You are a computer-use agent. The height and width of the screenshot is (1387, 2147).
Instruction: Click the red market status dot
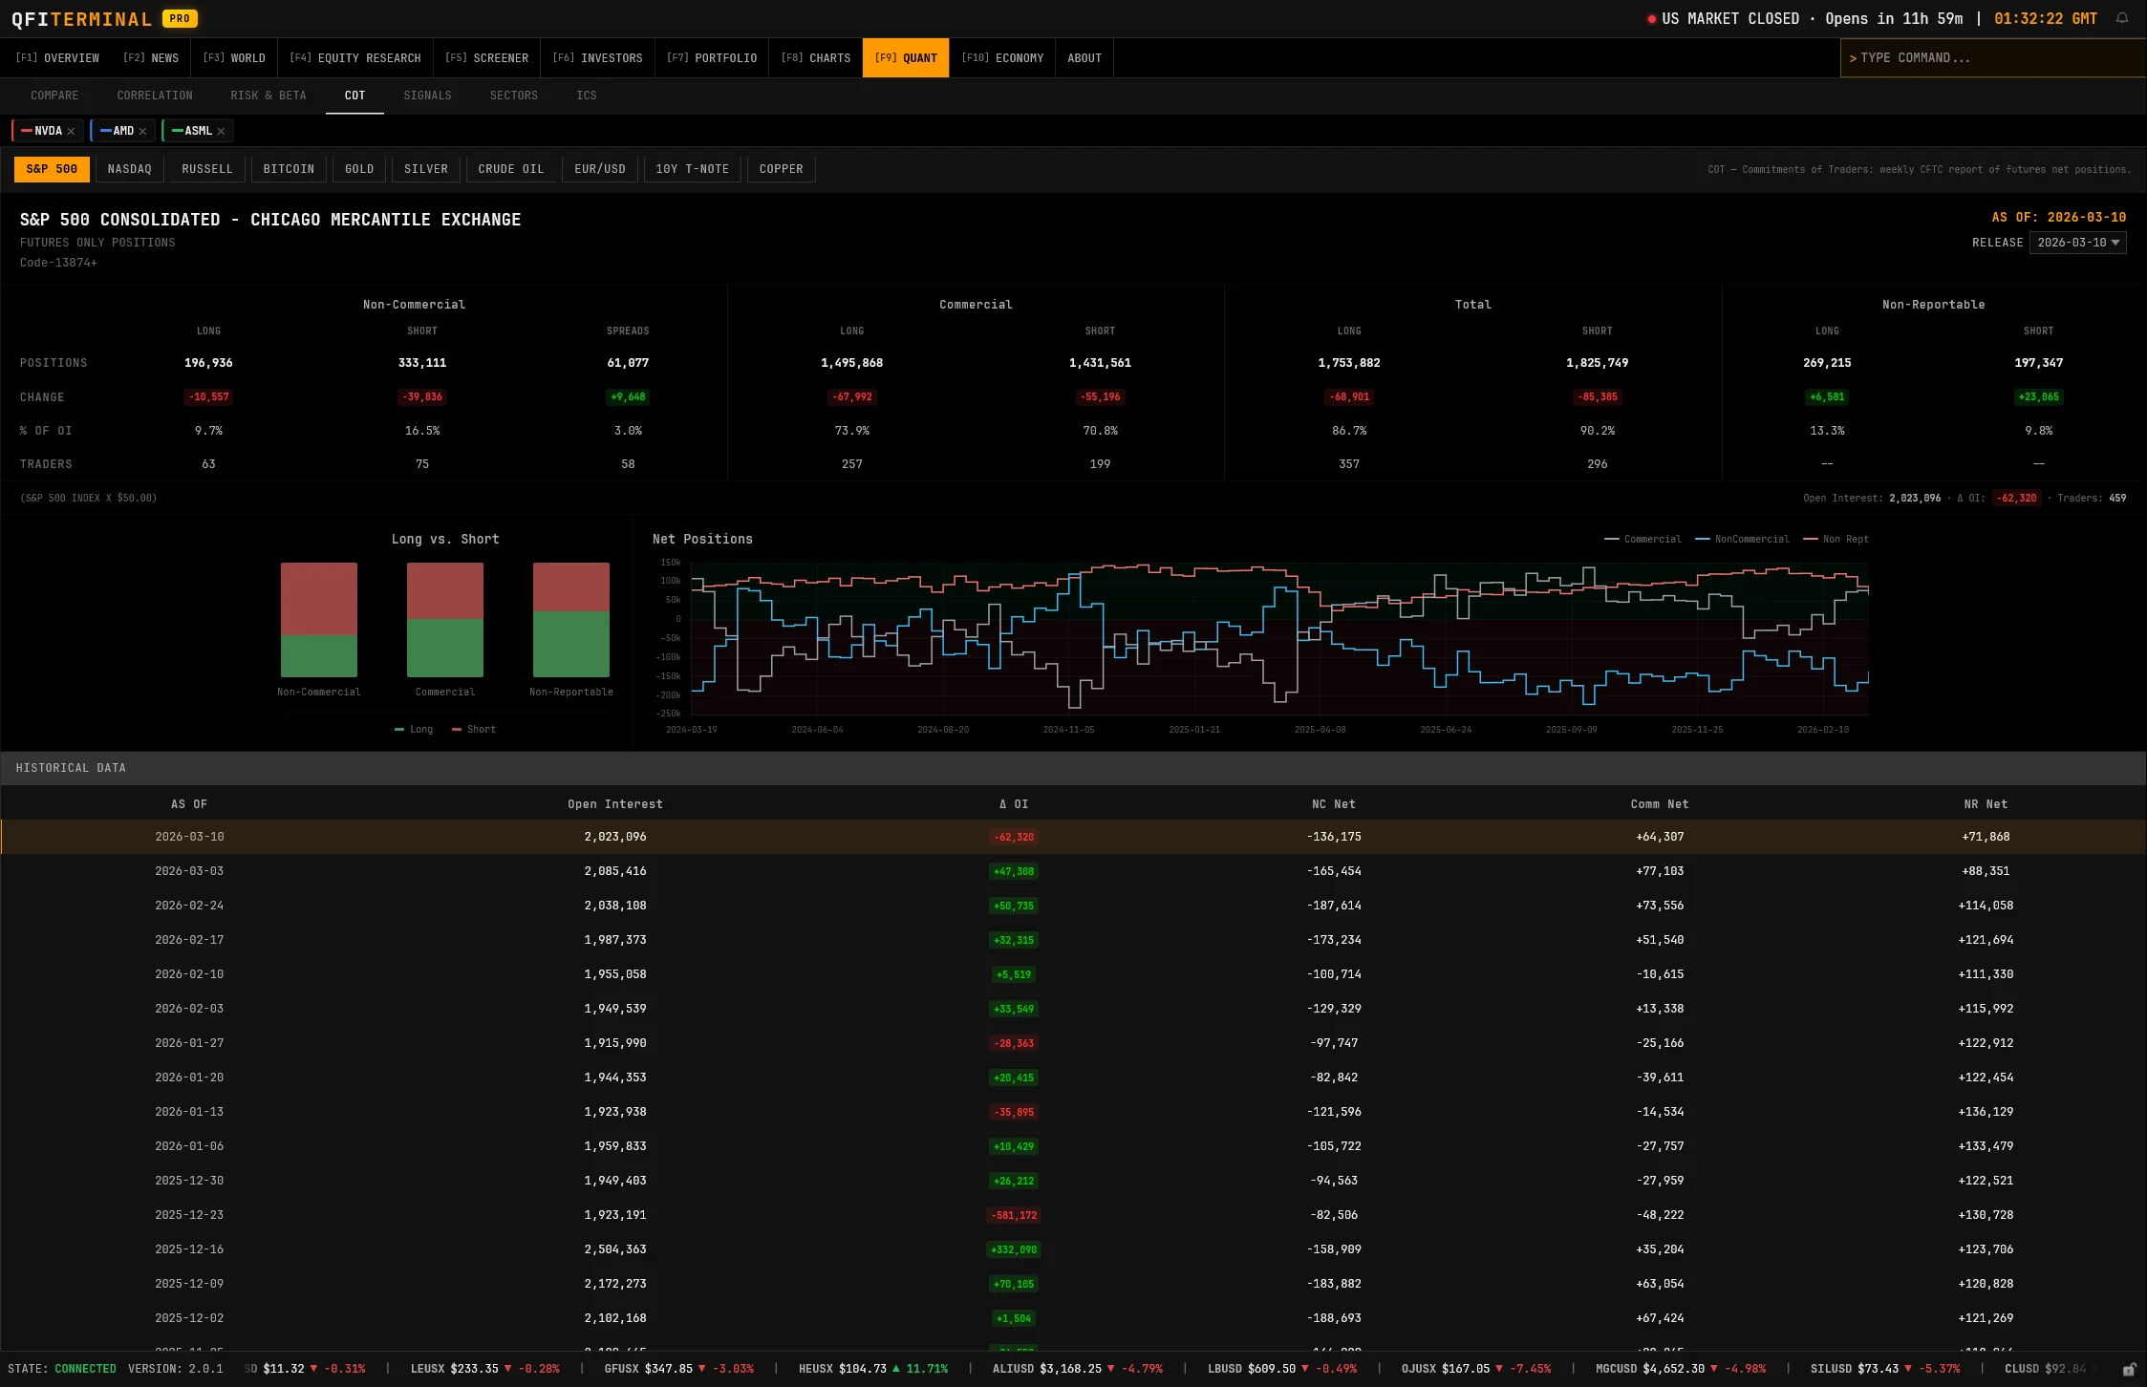1651,19
